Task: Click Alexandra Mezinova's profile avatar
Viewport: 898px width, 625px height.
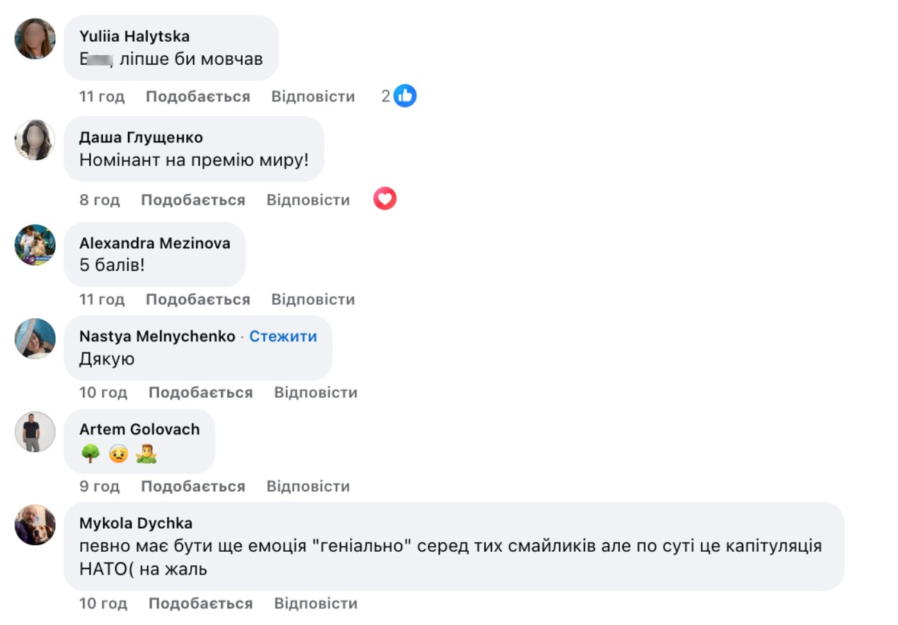Action: pos(35,244)
